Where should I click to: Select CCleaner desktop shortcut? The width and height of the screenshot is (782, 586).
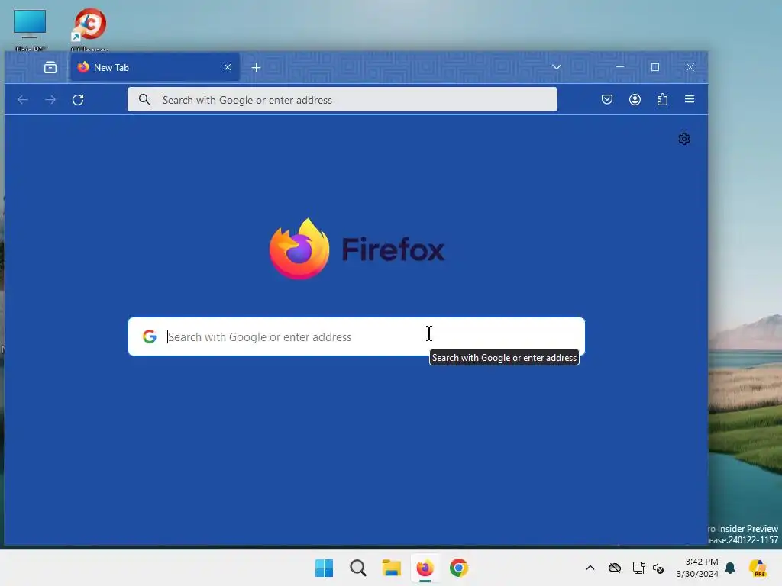click(90, 29)
